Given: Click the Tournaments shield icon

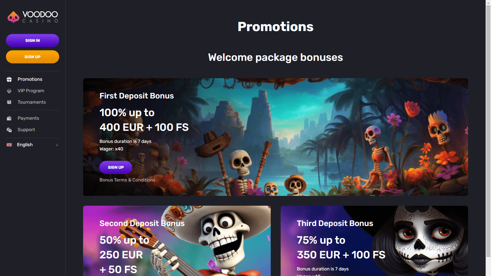Looking at the screenshot, I should (x=9, y=102).
